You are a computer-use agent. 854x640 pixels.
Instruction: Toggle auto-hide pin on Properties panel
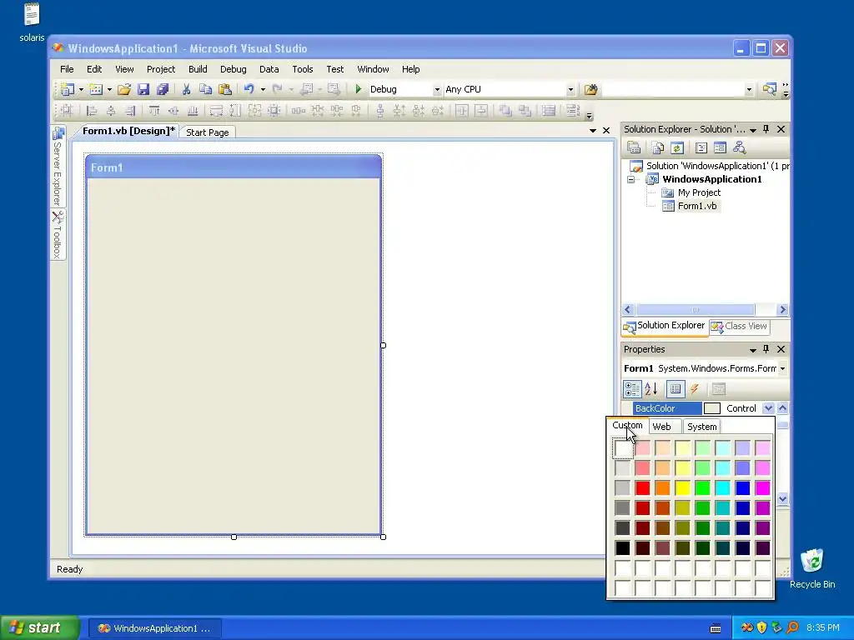[766, 349]
